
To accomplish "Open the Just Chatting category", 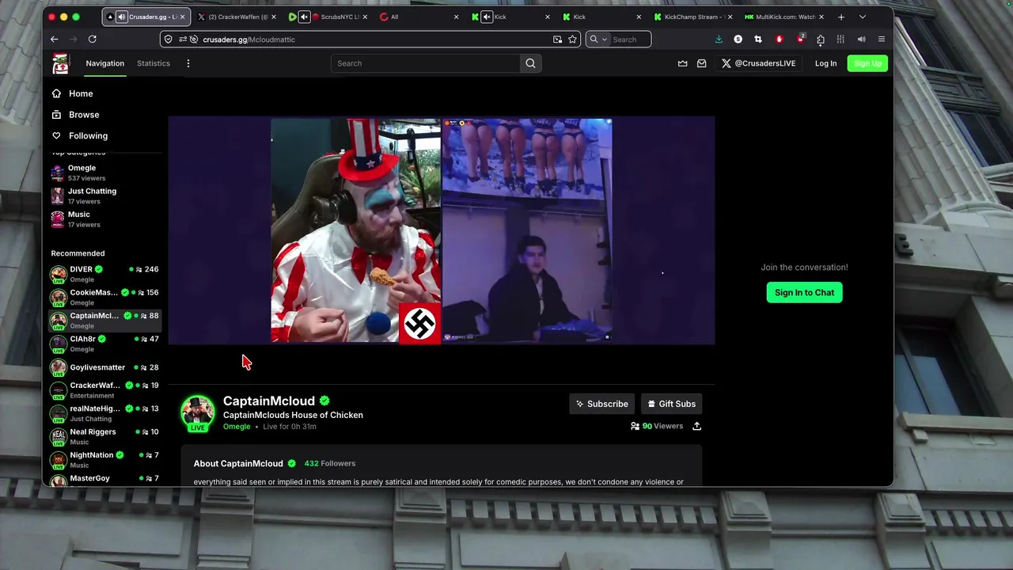I will coord(104,196).
